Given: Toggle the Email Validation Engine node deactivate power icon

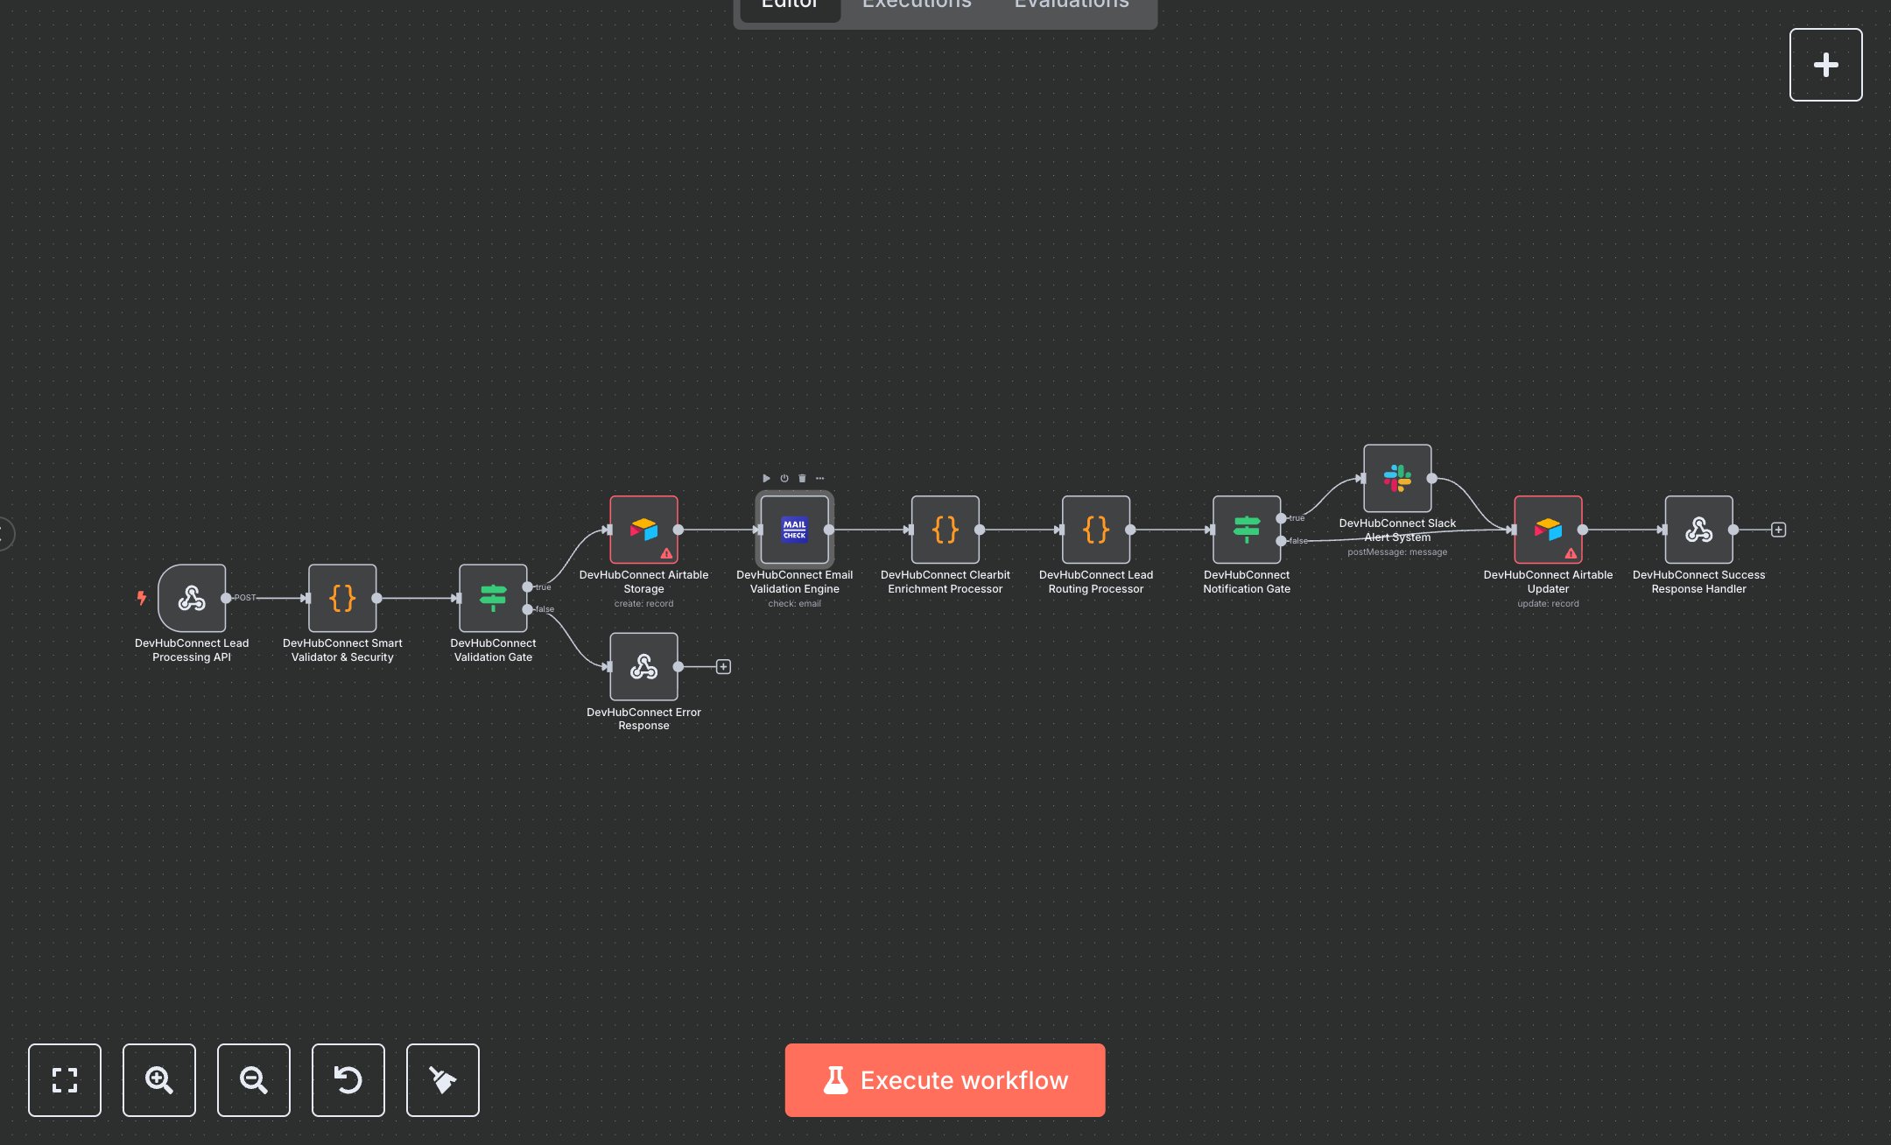Looking at the screenshot, I should click(784, 478).
